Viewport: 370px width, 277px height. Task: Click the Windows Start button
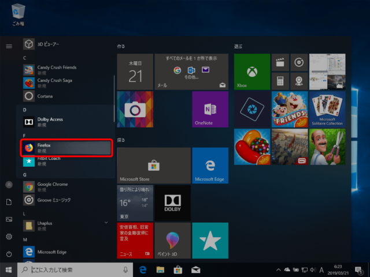9,270
